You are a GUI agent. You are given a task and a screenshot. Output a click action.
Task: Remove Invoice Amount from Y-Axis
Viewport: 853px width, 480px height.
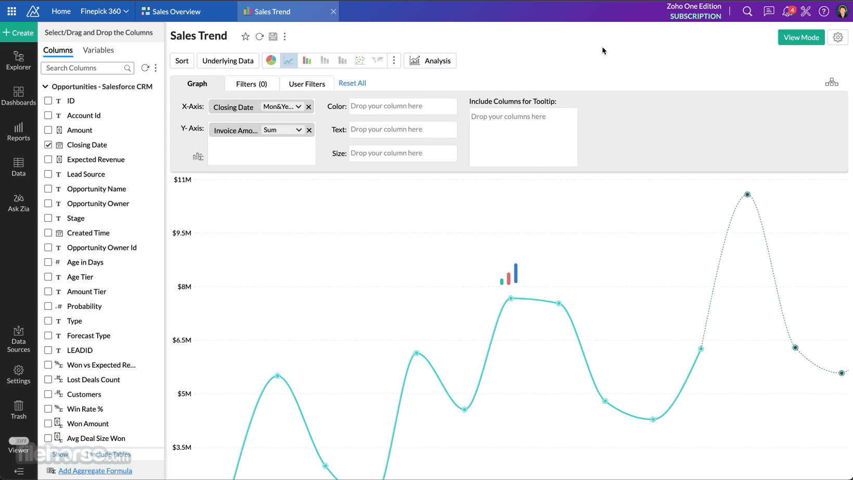pos(309,130)
